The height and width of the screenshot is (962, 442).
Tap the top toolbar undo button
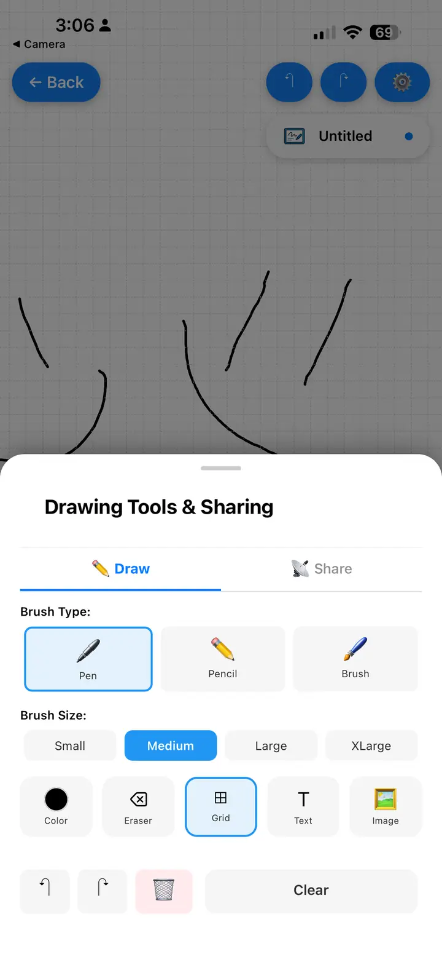289,82
